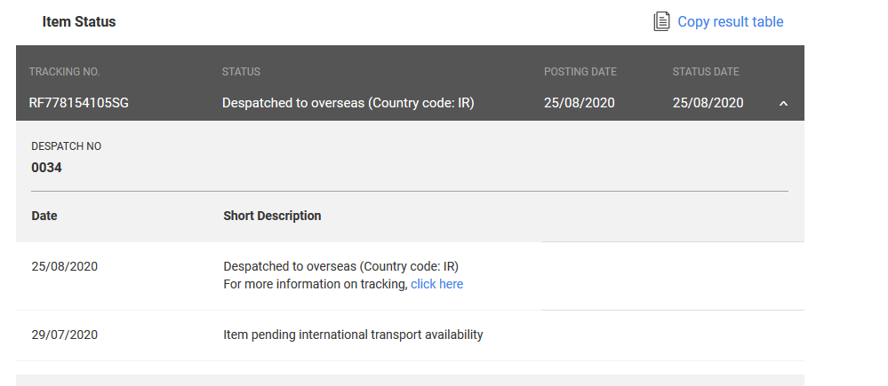Click the Date column heading
The height and width of the screenshot is (386, 888).
click(44, 216)
